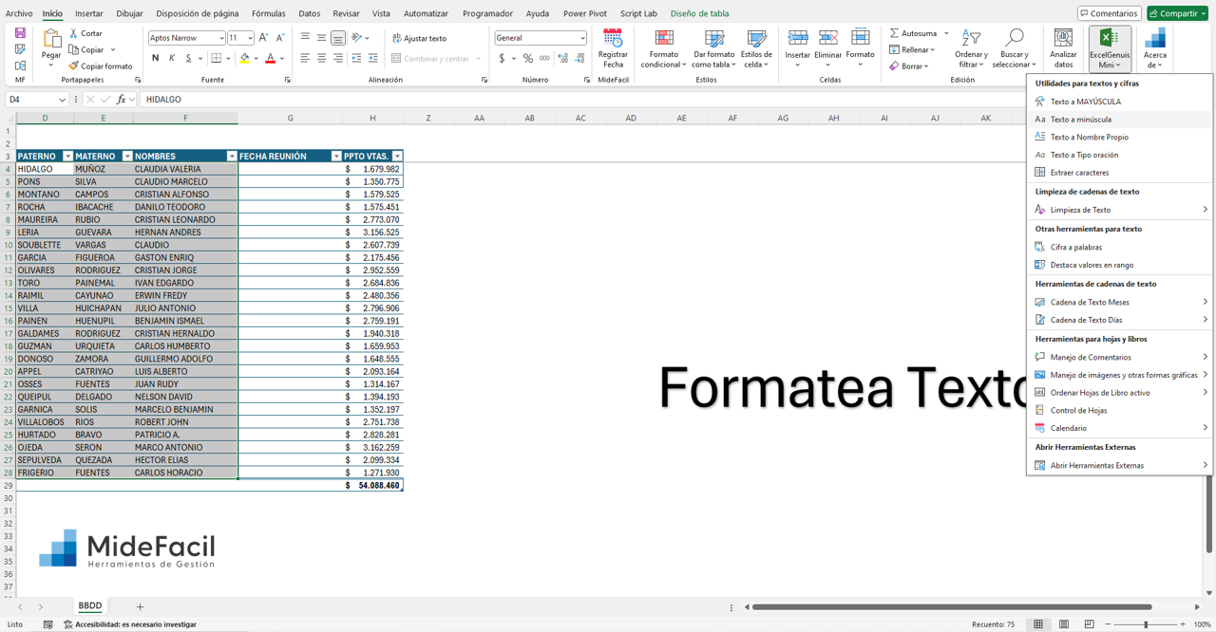Open the NOMBRES column filter arrow
This screenshot has width=1216, height=632.
click(x=232, y=156)
